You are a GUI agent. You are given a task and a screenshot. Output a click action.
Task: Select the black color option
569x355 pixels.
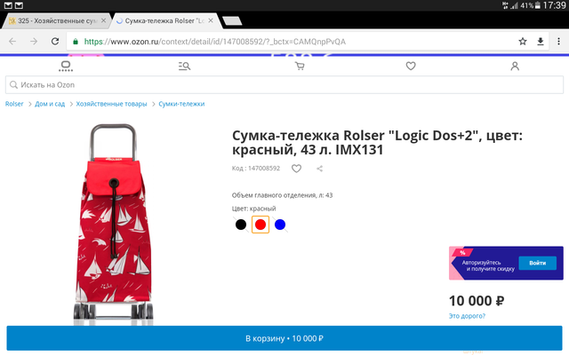coord(240,225)
